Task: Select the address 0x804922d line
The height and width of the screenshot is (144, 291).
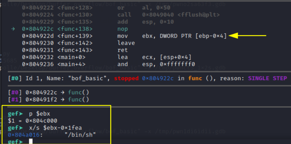Action: click(125, 36)
